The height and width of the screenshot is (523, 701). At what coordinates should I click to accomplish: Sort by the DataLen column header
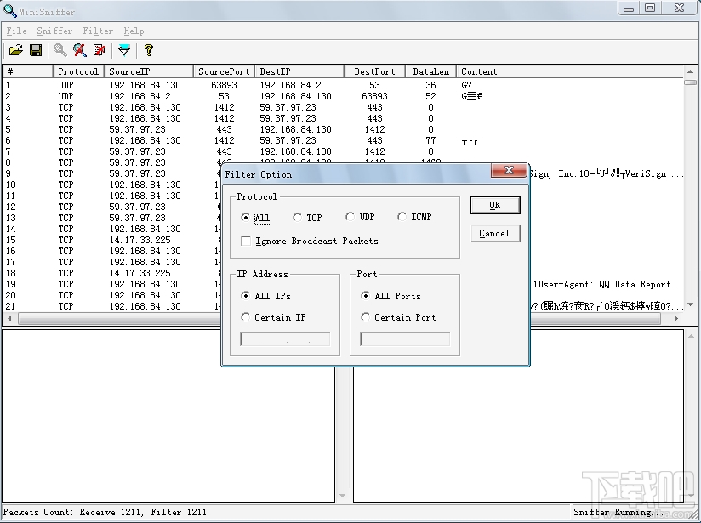431,71
